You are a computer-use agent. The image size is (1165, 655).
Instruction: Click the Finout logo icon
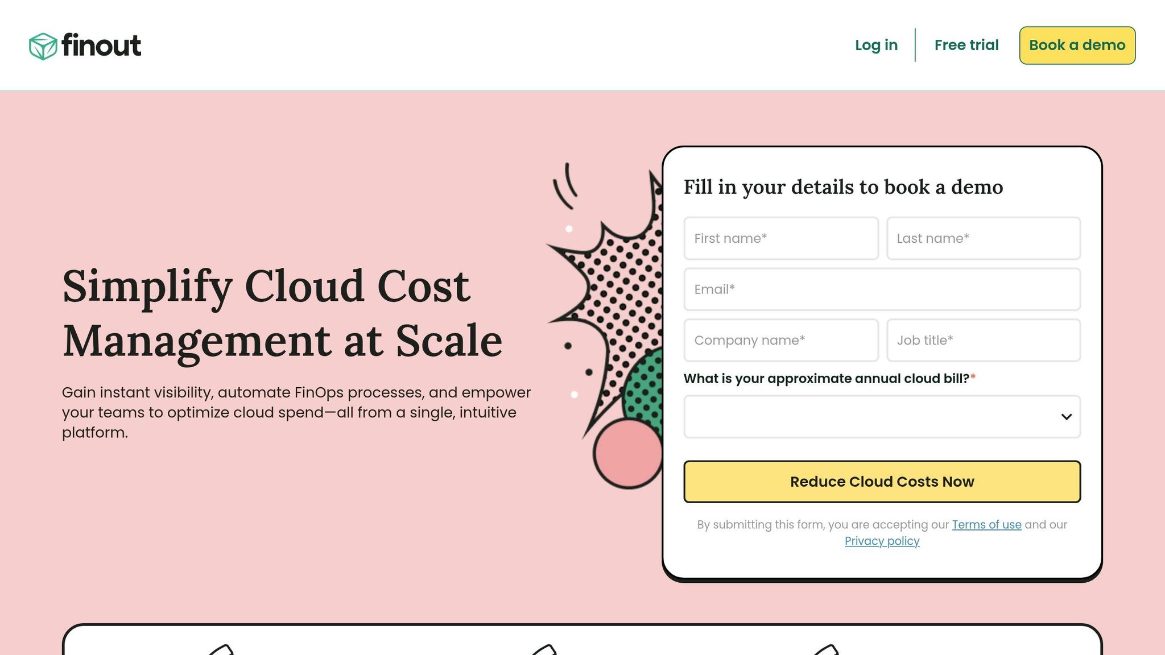43,46
